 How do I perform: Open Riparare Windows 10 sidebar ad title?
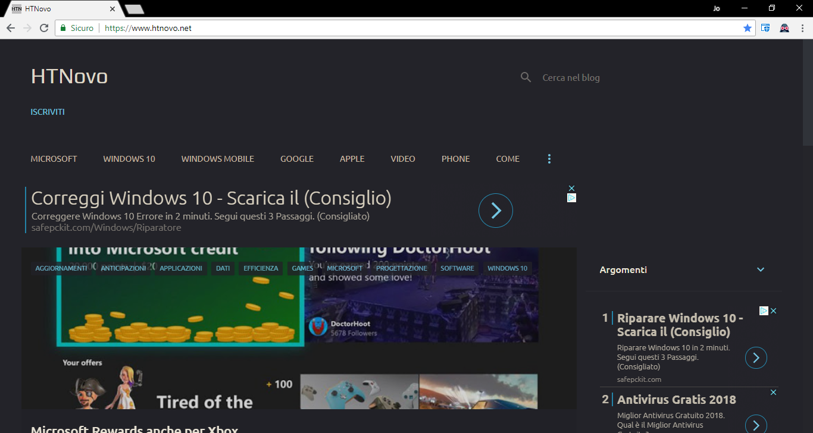[x=680, y=325]
